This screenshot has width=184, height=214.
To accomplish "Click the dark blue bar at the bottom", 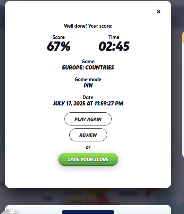I will 88,212.
